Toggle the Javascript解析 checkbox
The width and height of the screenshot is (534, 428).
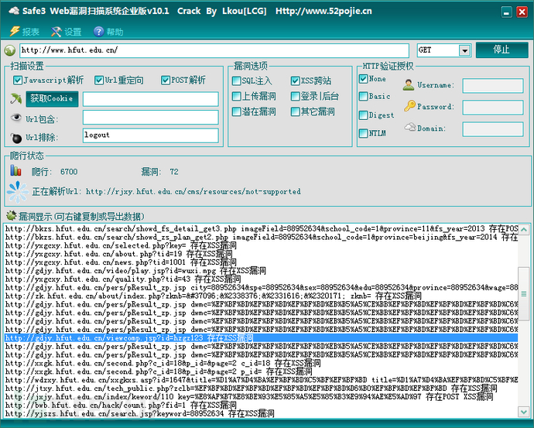tap(17, 80)
